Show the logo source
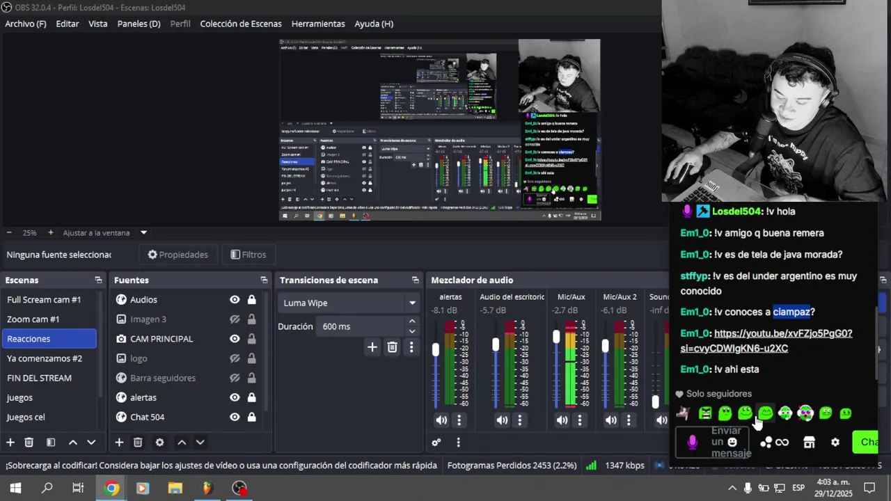 pyautogui.click(x=235, y=358)
